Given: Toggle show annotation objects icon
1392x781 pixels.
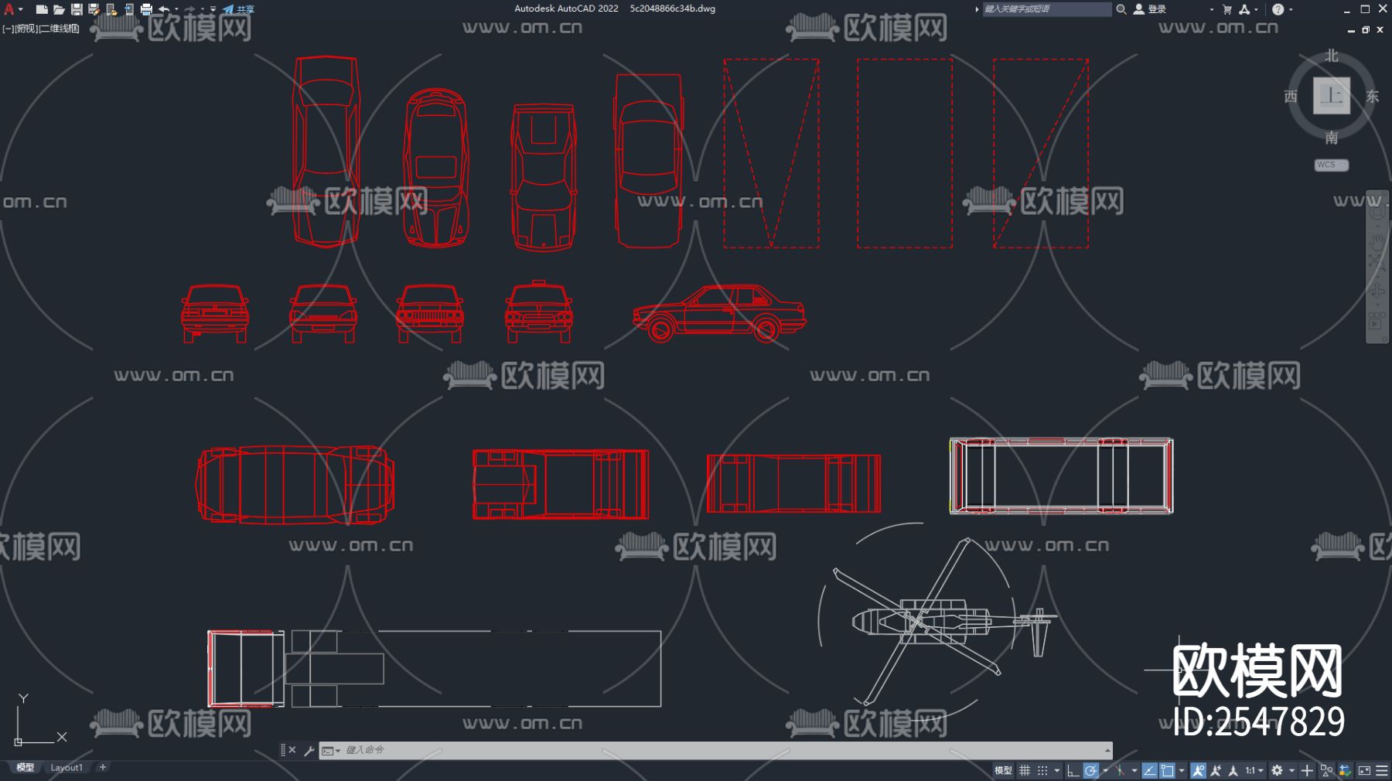Looking at the screenshot, I should coord(1198,770).
